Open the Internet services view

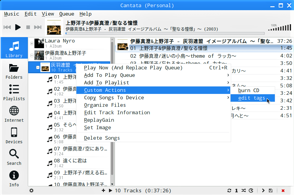14,114
